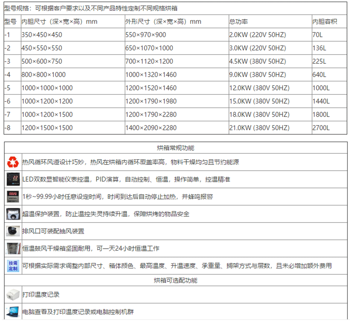
Task: Click the 烘箱常规功能 section header
Action: pyautogui.click(x=175, y=148)
